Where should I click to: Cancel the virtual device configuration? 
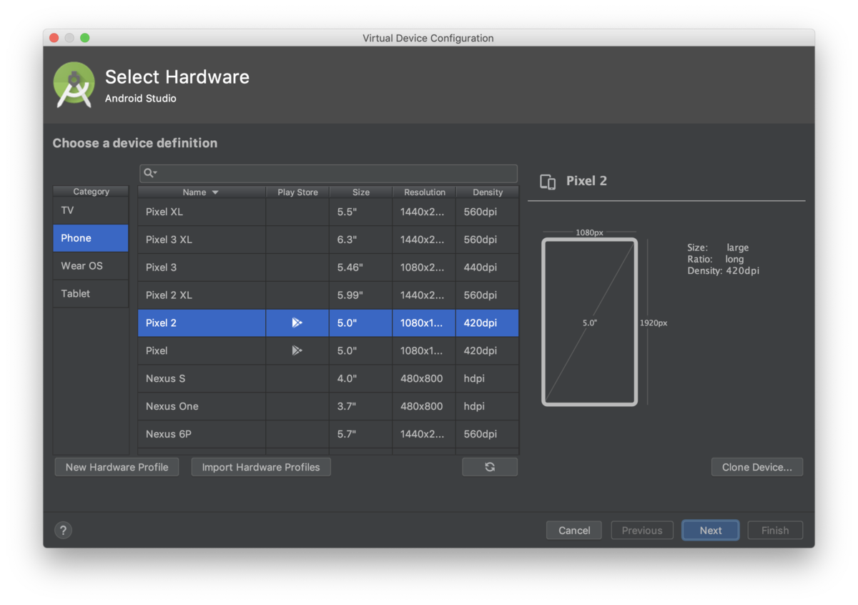coord(574,530)
